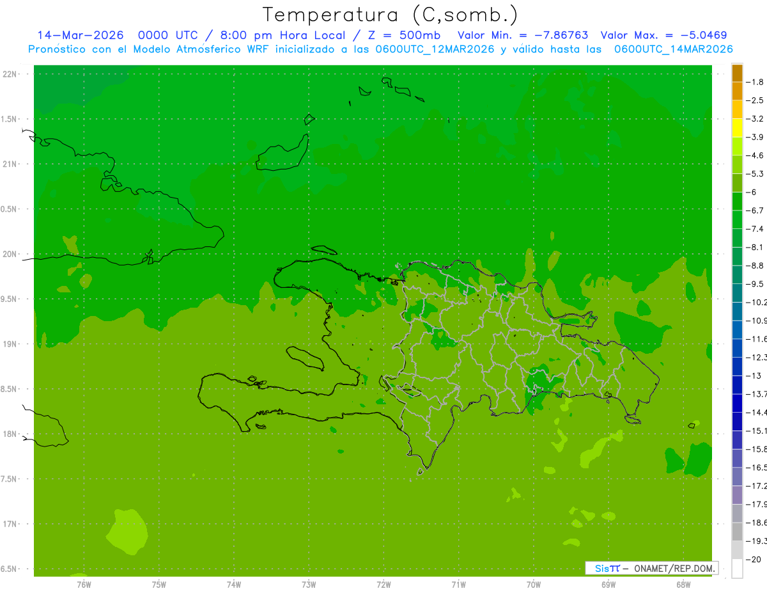Click the green legend swatch between -6 and -6.7

tap(737, 202)
